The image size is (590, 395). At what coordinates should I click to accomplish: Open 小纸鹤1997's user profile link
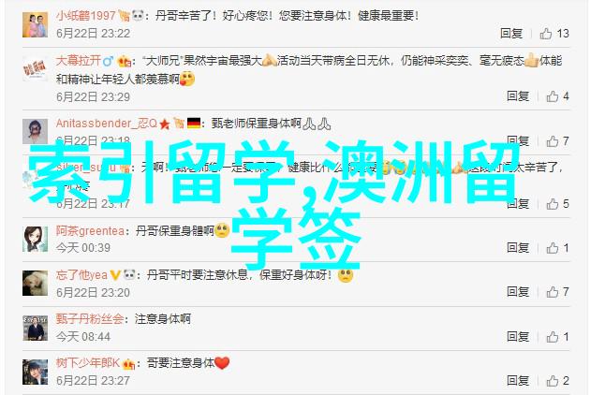click(x=86, y=15)
